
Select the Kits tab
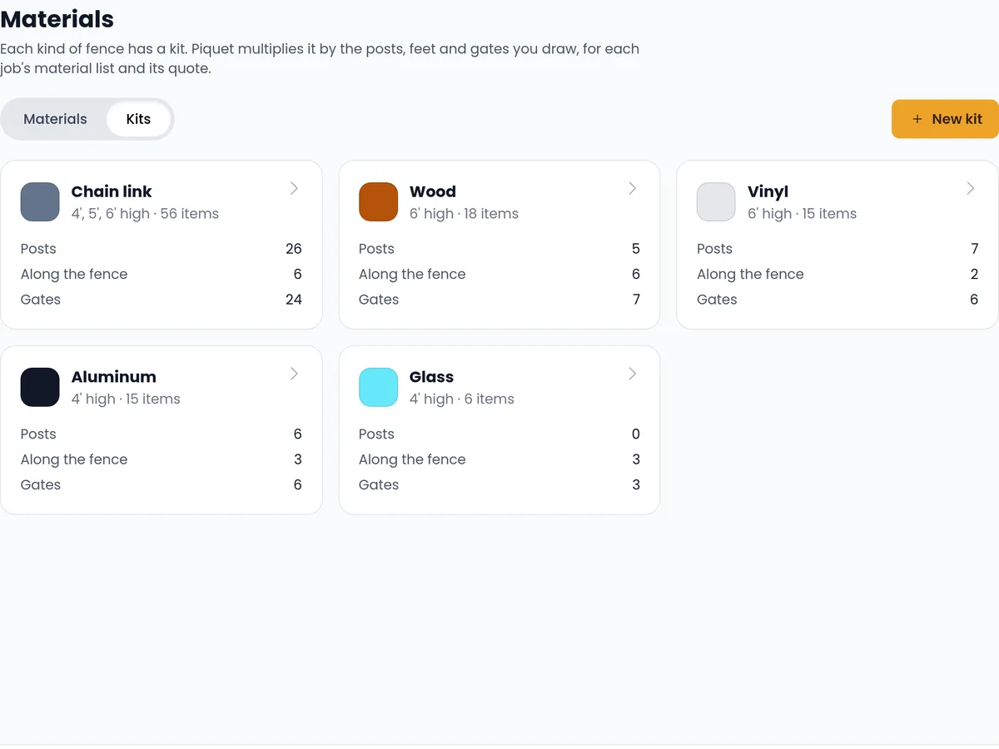[138, 119]
